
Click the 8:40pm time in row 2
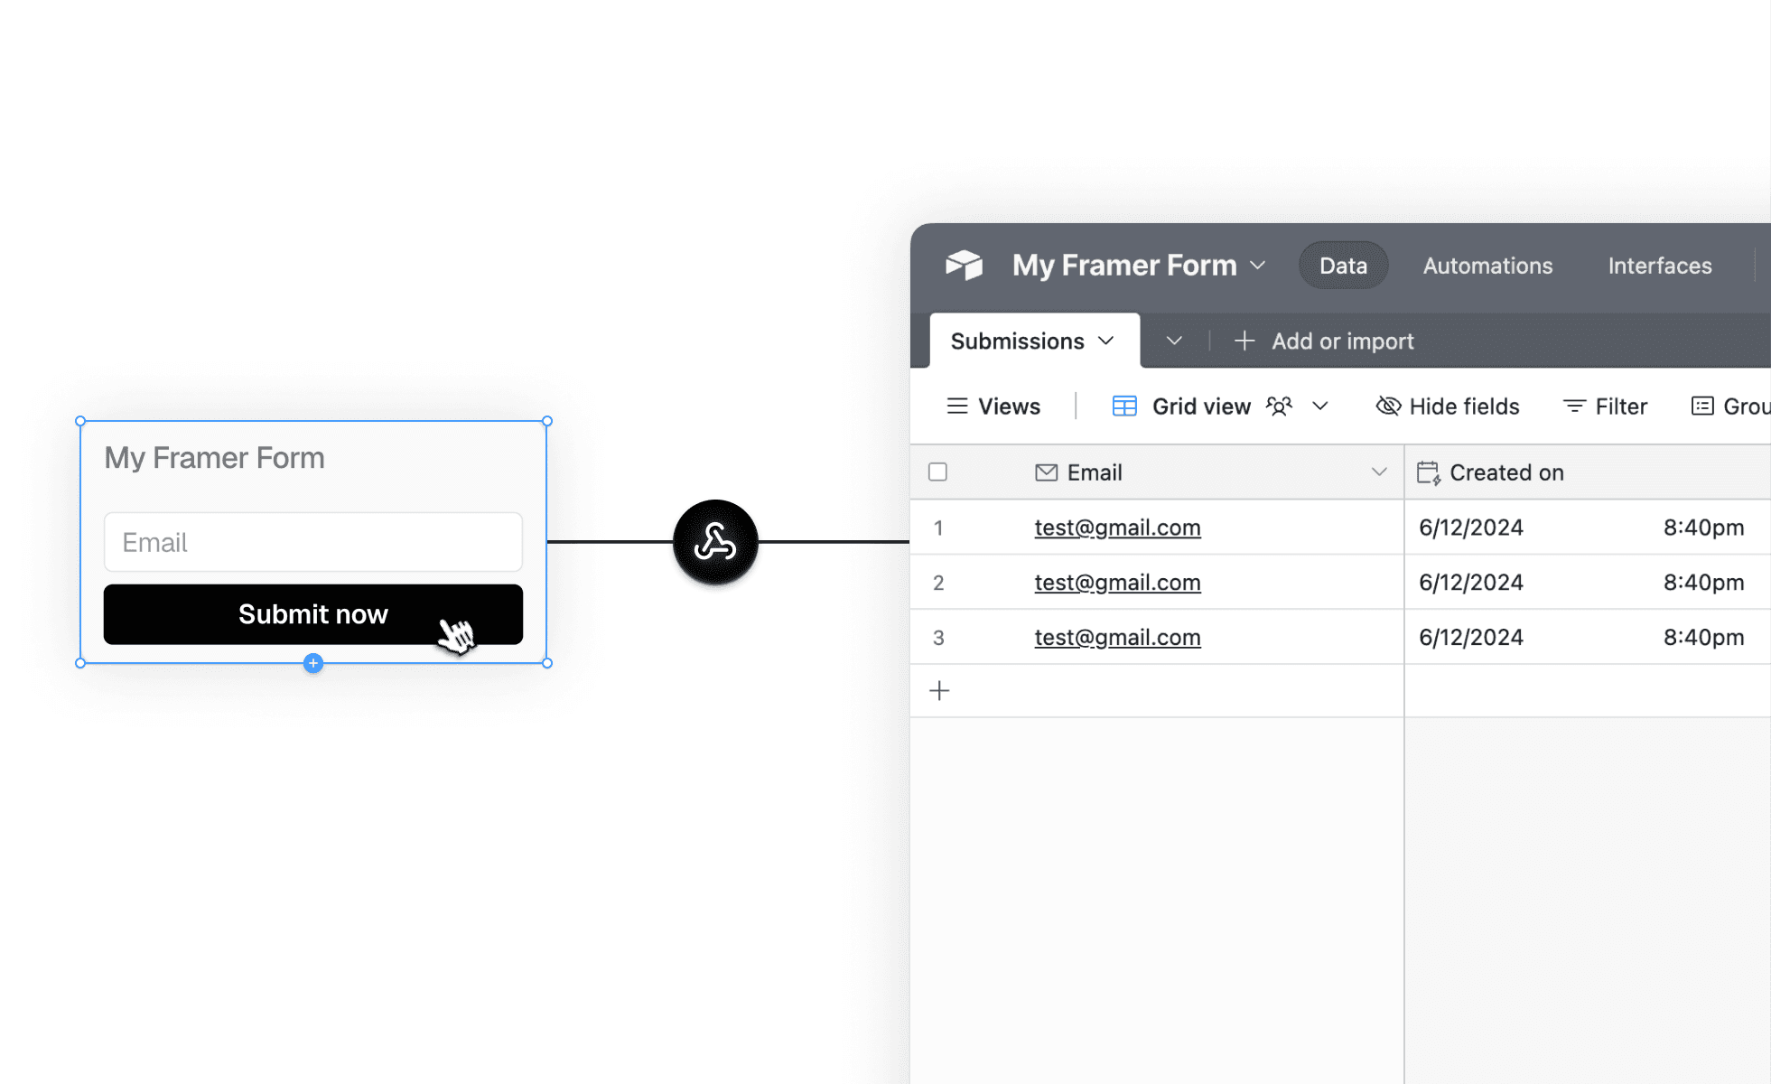pyautogui.click(x=1703, y=583)
